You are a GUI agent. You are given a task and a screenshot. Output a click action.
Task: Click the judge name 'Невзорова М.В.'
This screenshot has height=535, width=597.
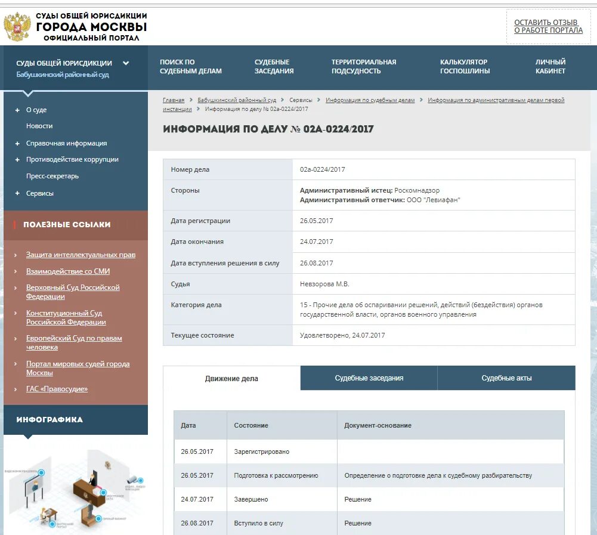[x=324, y=284]
